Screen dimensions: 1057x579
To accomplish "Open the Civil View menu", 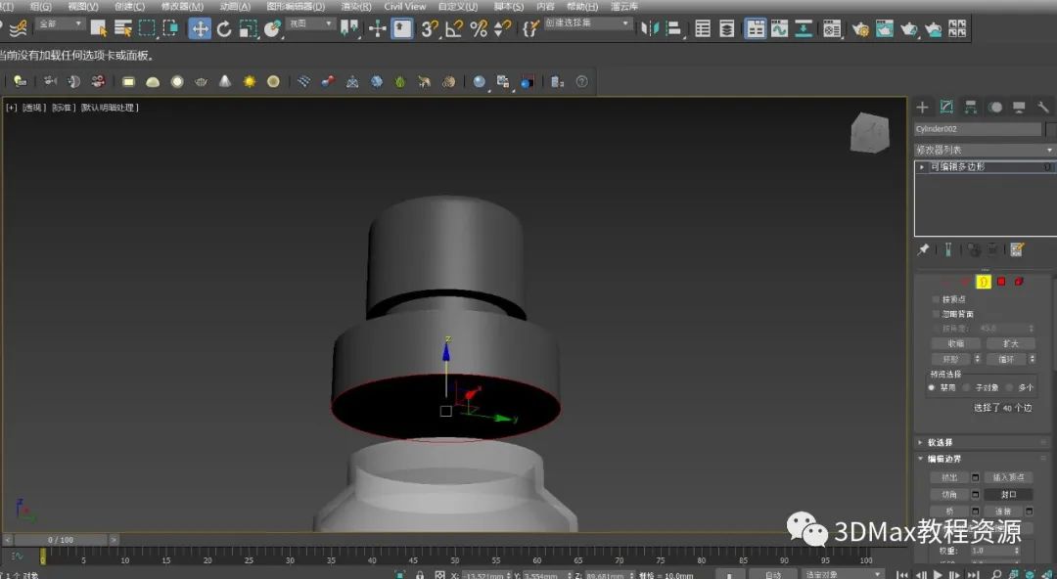I will 404,6.
